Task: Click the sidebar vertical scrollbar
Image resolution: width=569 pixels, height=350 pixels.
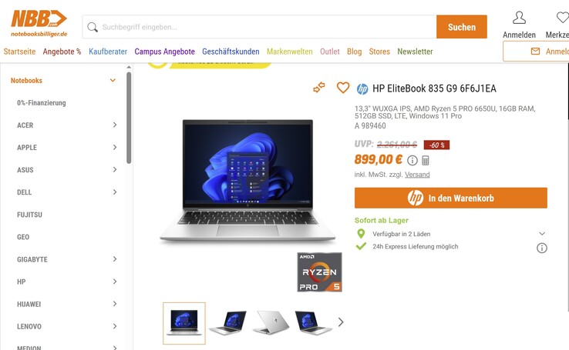Action: point(129,118)
